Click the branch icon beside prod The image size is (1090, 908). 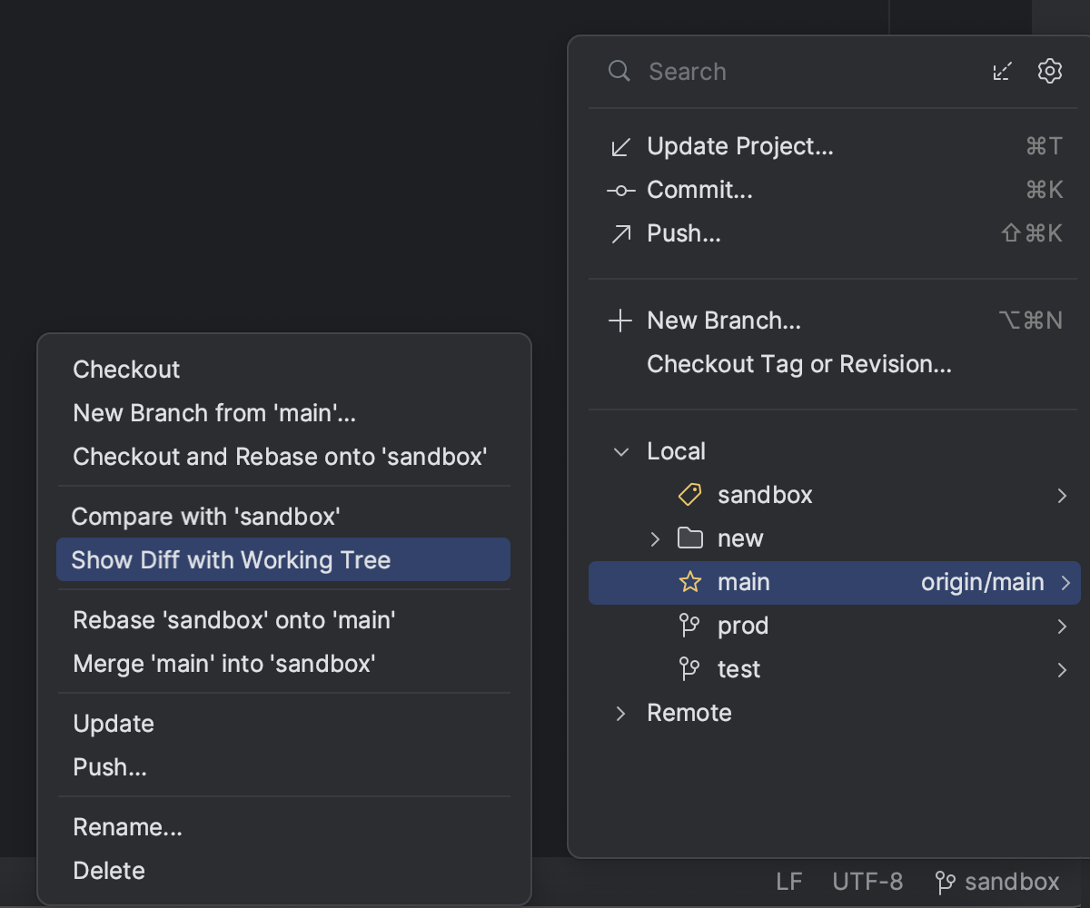tap(689, 626)
